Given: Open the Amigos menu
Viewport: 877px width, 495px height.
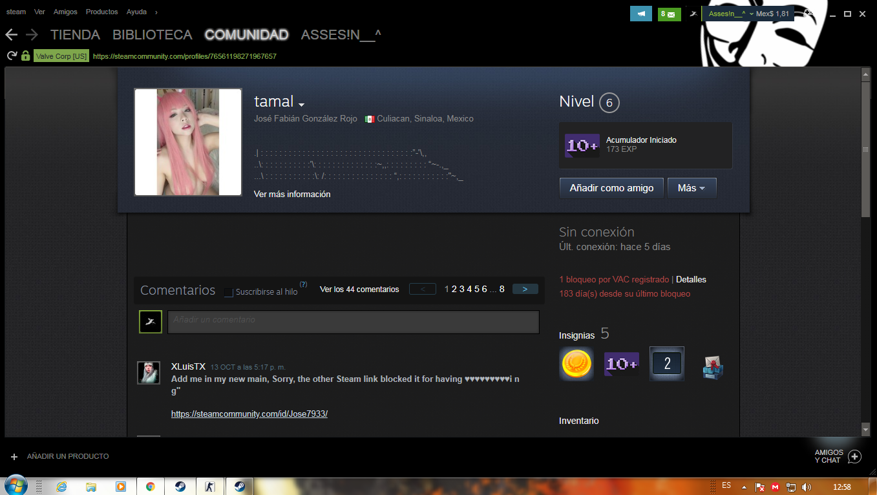Looking at the screenshot, I should coord(65,12).
